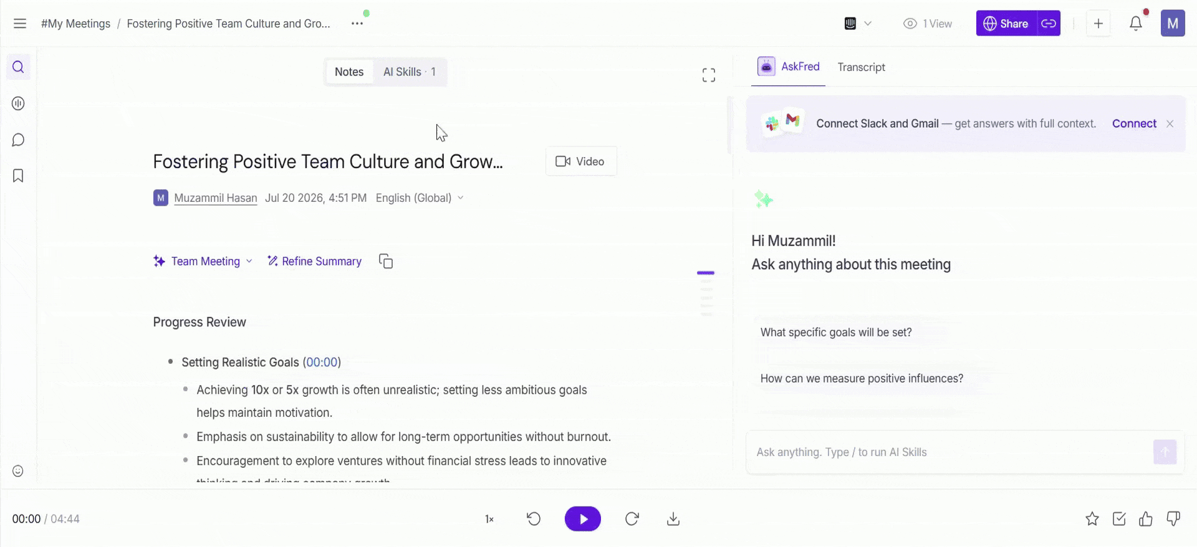Open the notifications bell
The height and width of the screenshot is (547, 1197).
pos(1136,24)
